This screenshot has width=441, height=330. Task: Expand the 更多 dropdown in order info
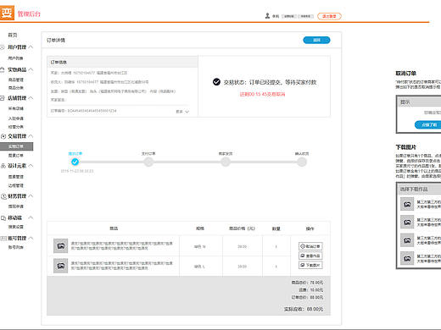[x=182, y=112]
